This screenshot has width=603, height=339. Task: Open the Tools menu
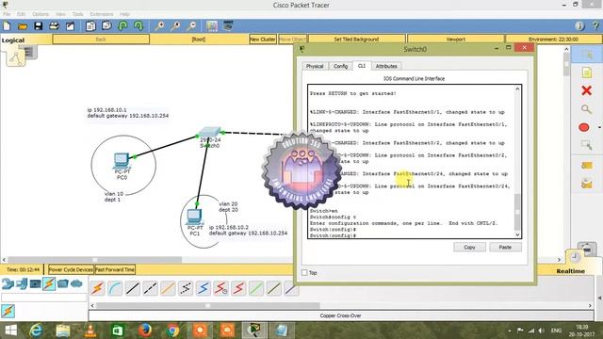click(77, 14)
